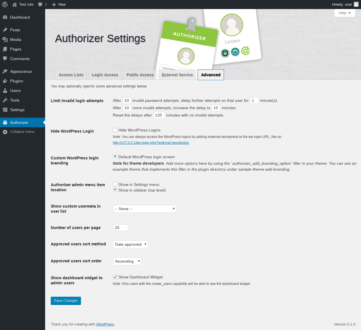Open the Appearance menu item

23,71
